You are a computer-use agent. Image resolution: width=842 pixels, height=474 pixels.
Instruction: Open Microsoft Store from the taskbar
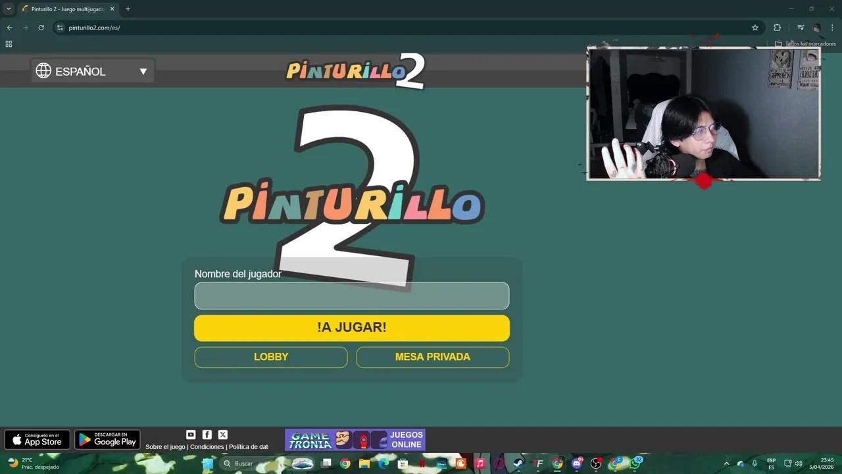click(403, 463)
